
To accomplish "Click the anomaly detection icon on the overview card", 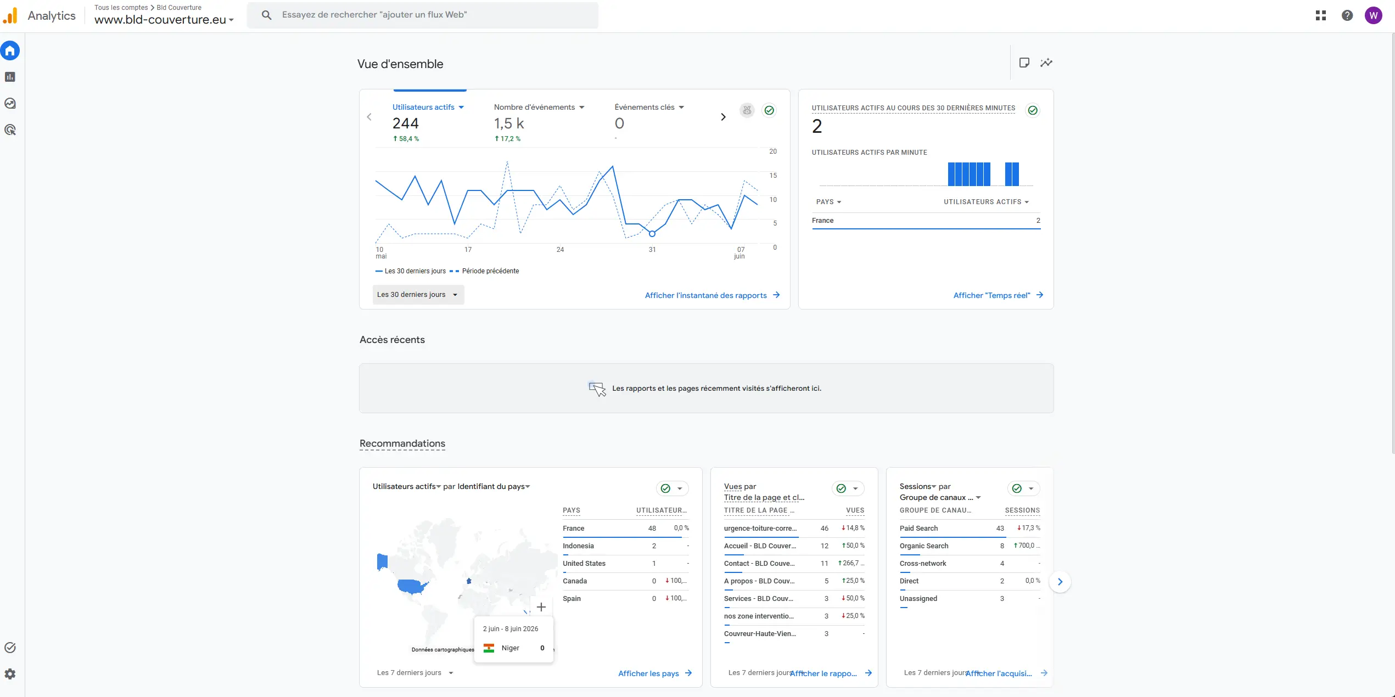I will click(x=747, y=110).
